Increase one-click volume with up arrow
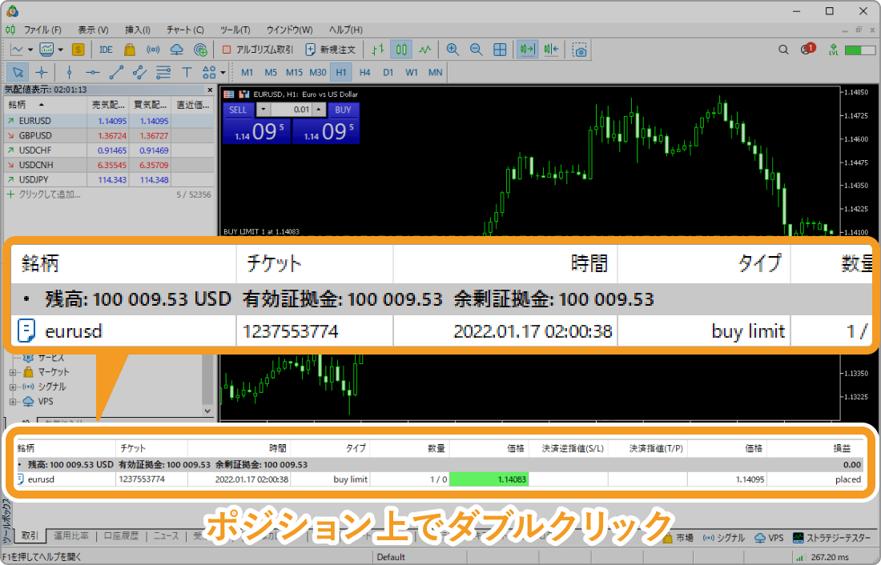Image resolution: width=881 pixels, height=565 pixels. [319, 110]
